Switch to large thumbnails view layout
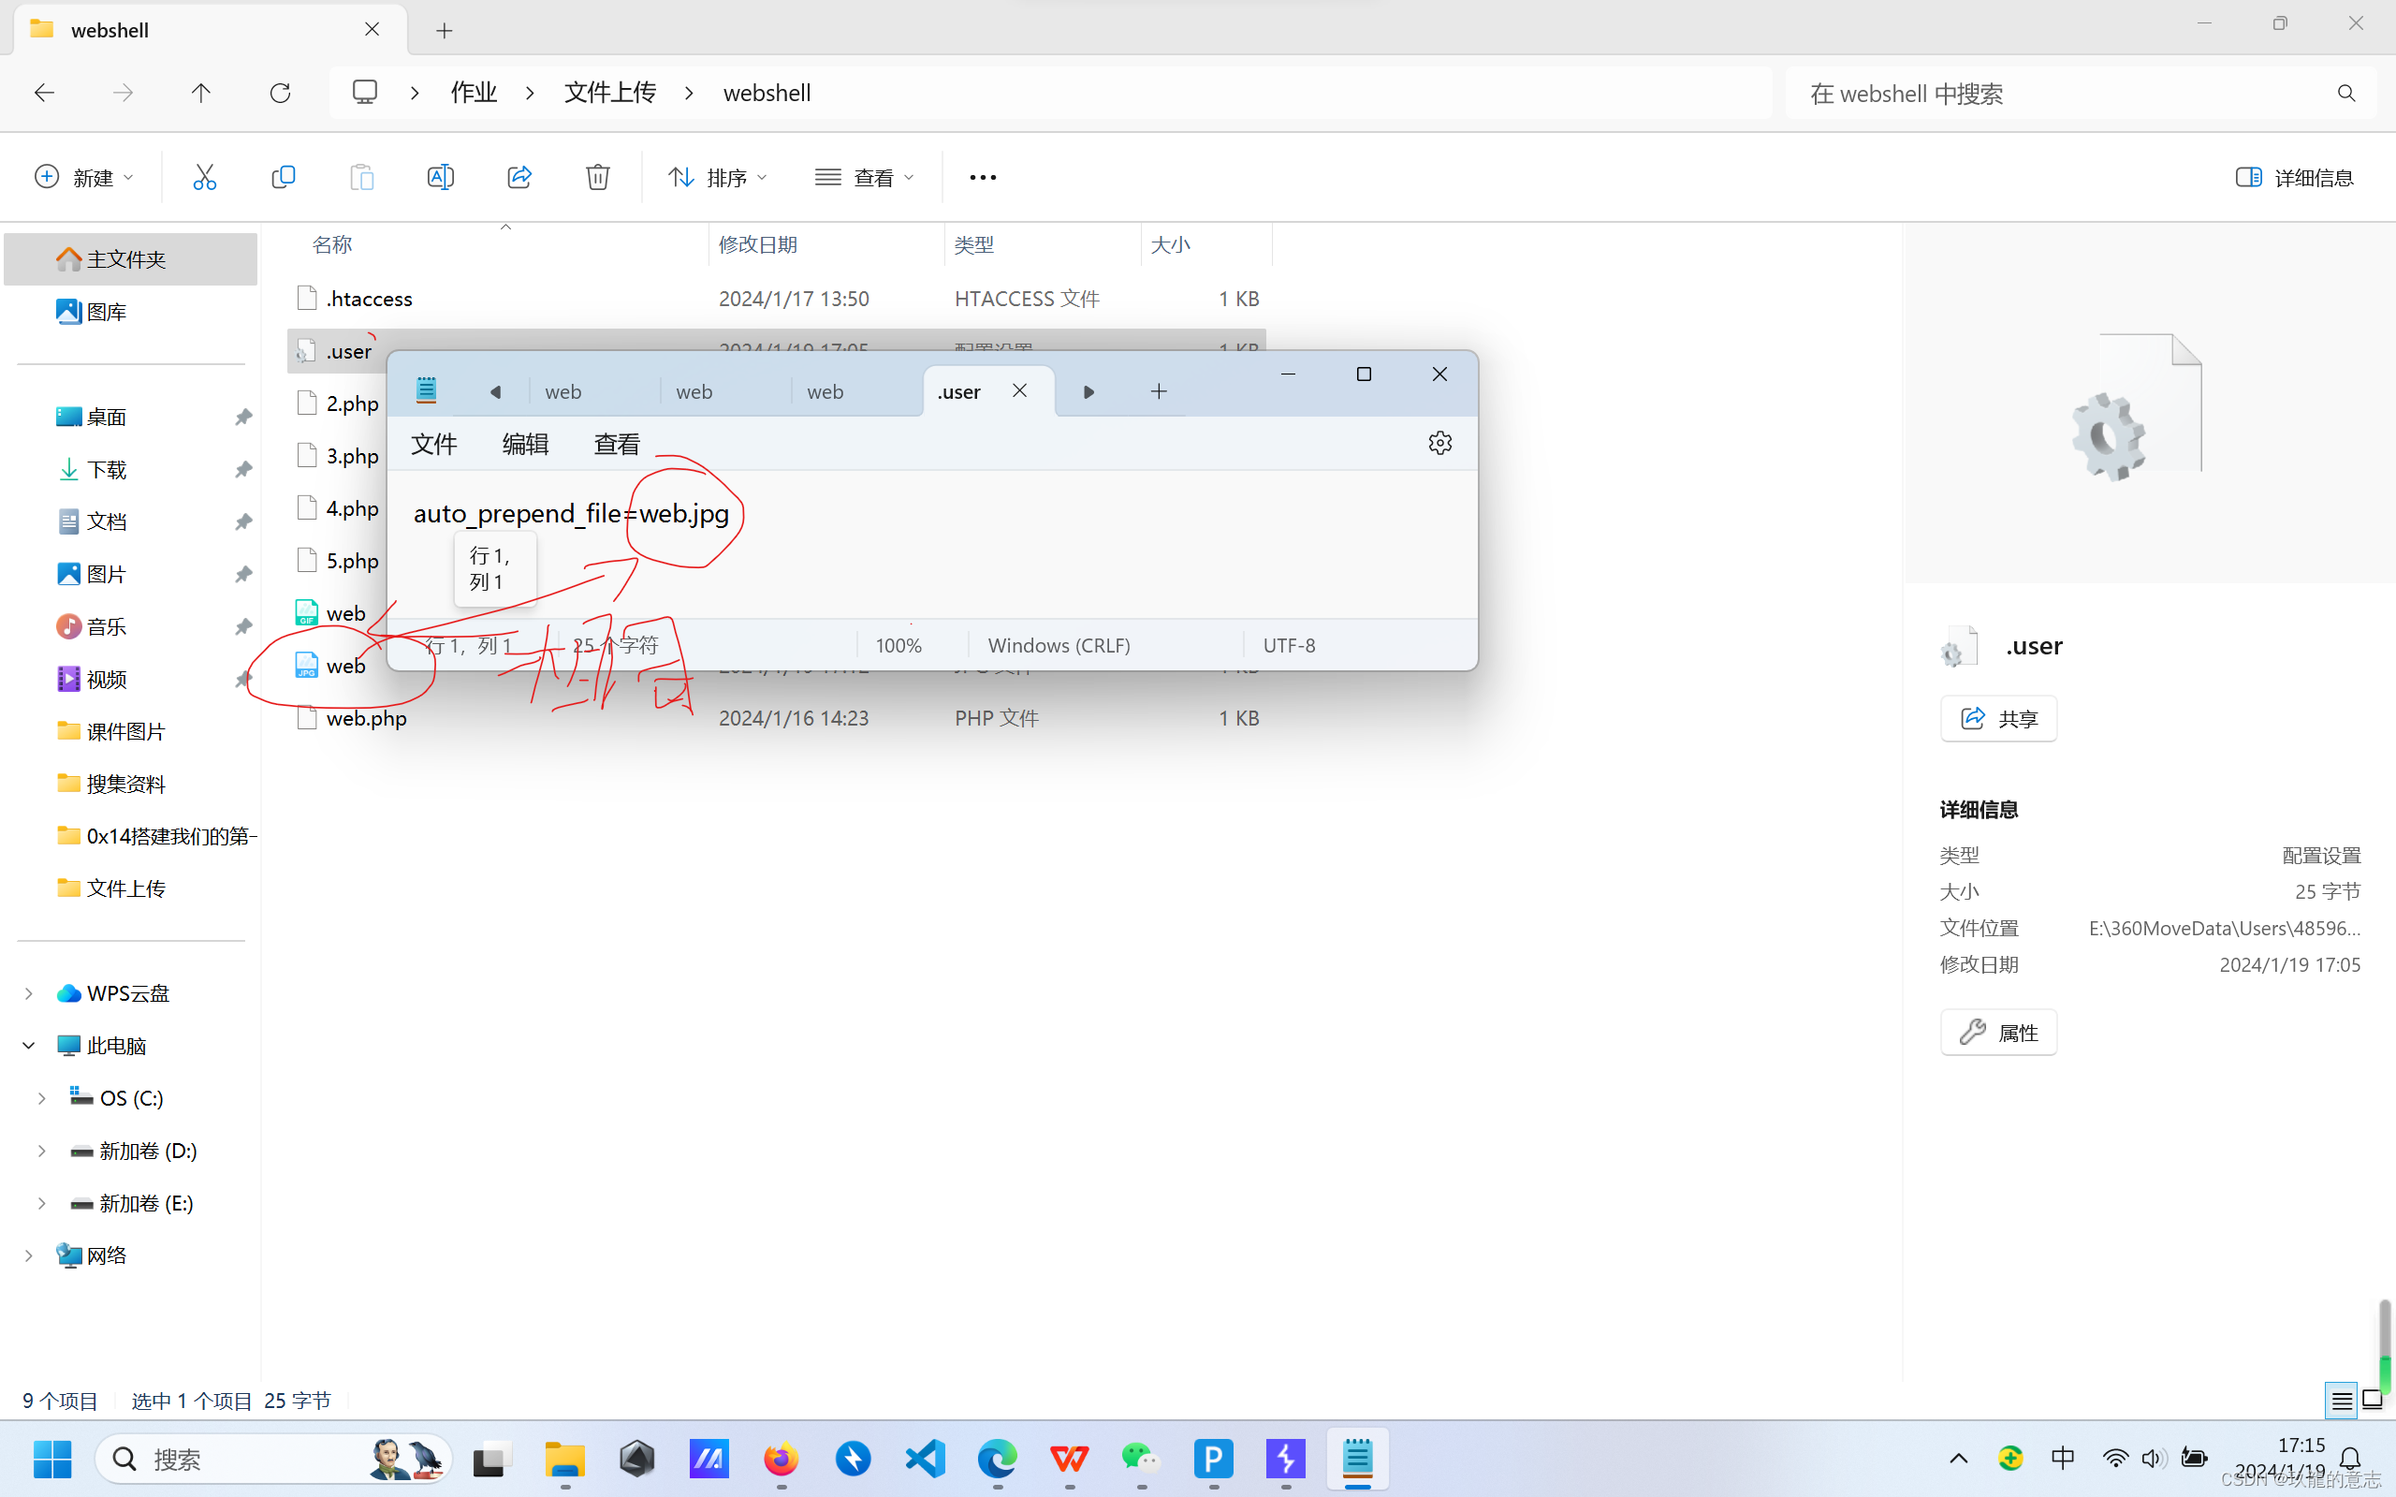The height and width of the screenshot is (1497, 2396). click(2374, 1400)
